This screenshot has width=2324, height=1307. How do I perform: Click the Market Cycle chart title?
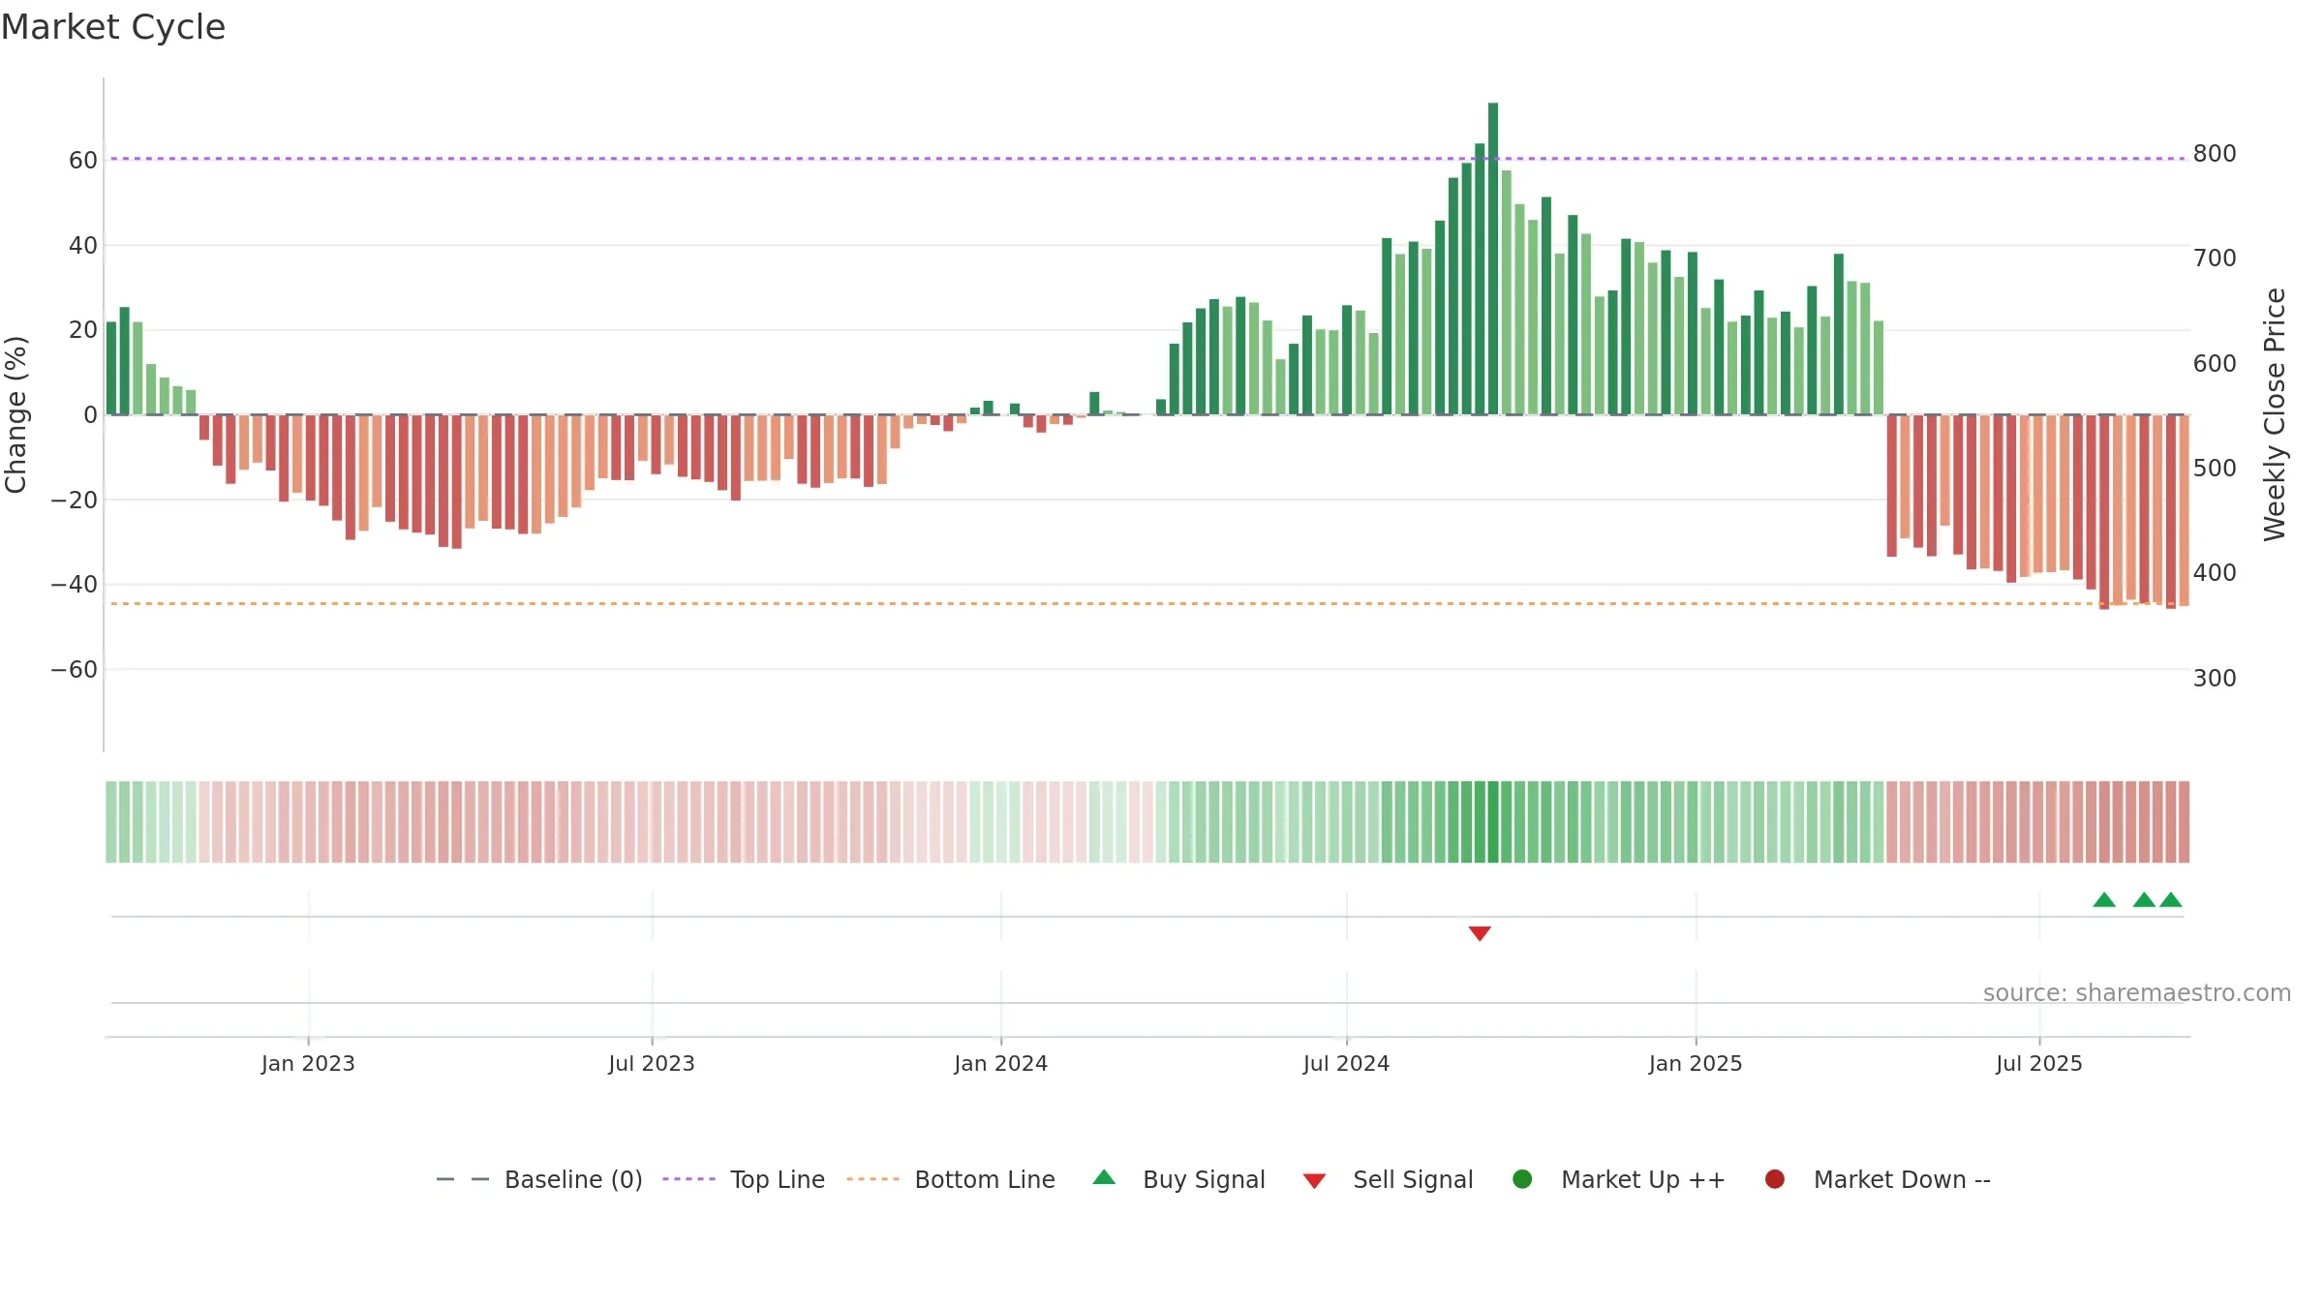coord(113,27)
